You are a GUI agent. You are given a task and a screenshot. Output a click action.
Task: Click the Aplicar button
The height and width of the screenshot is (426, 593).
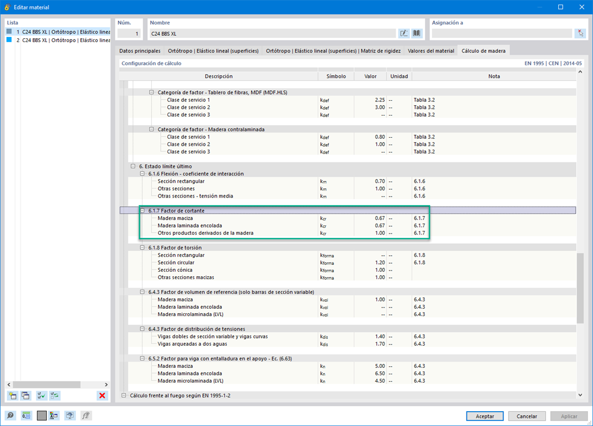[569, 416]
